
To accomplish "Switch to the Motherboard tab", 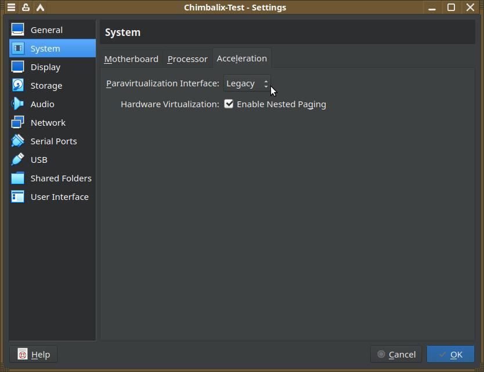I will [131, 59].
